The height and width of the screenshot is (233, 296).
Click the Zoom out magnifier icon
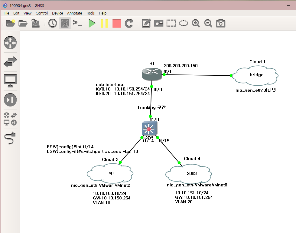(x=208, y=23)
